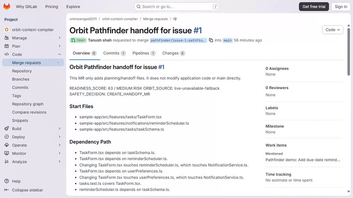Screen dimensions: 353x198
Task: Click the Help question mark icon
Action: point(7,181)
